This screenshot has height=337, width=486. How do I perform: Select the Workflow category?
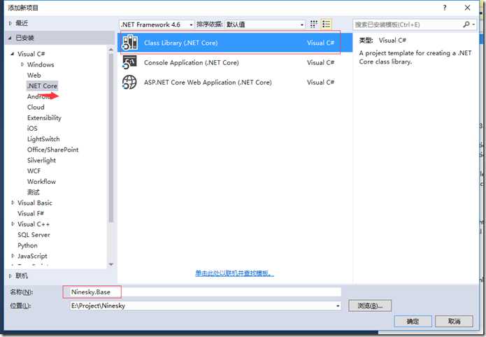41,181
